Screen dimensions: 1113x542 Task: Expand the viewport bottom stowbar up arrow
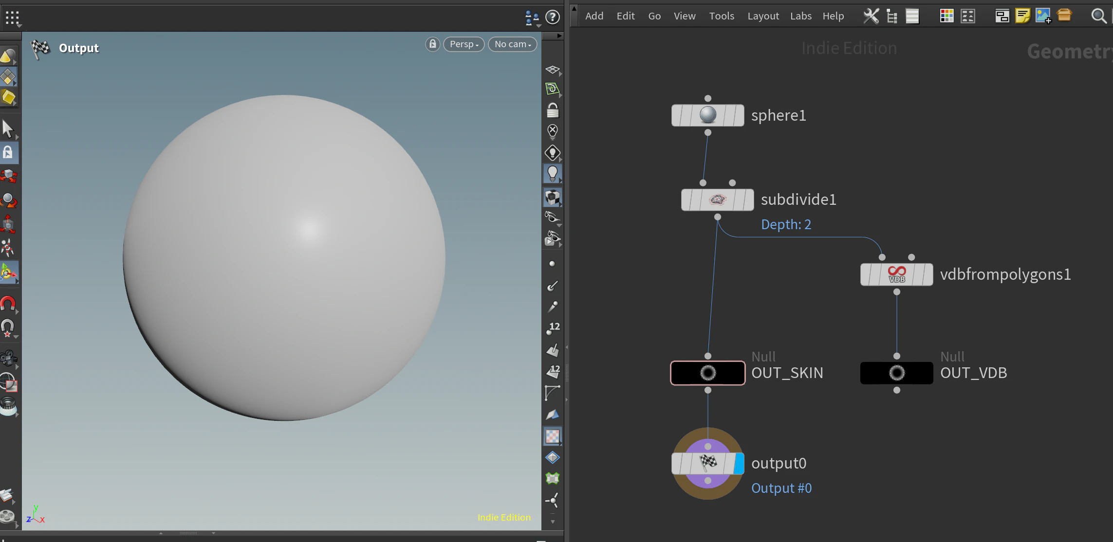(161, 533)
